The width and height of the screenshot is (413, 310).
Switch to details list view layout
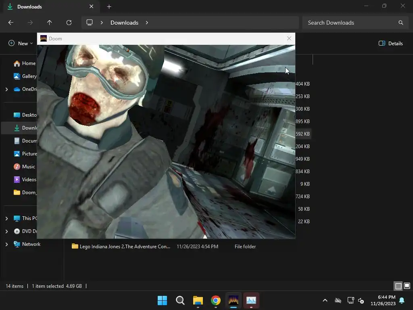click(398, 286)
